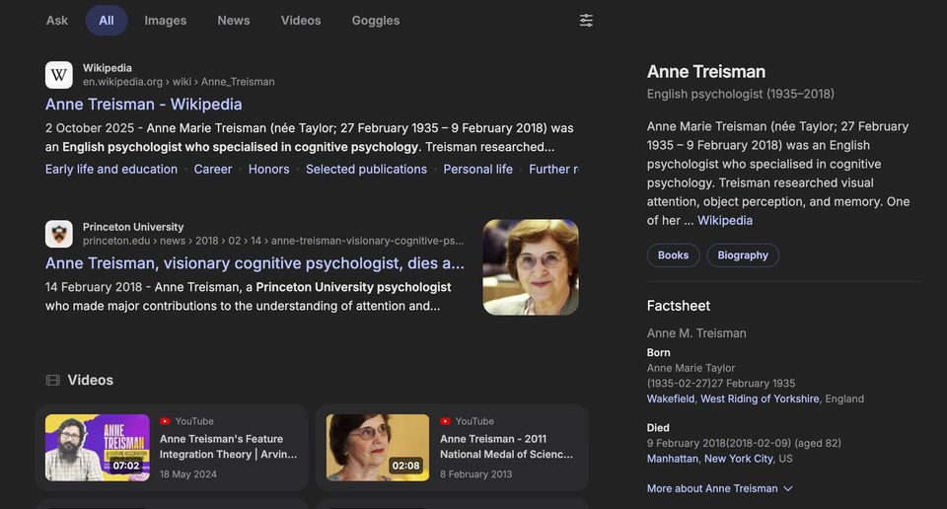Click the Anne Treisman portrait thumbnail
947x509 pixels.
tap(531, 267)
